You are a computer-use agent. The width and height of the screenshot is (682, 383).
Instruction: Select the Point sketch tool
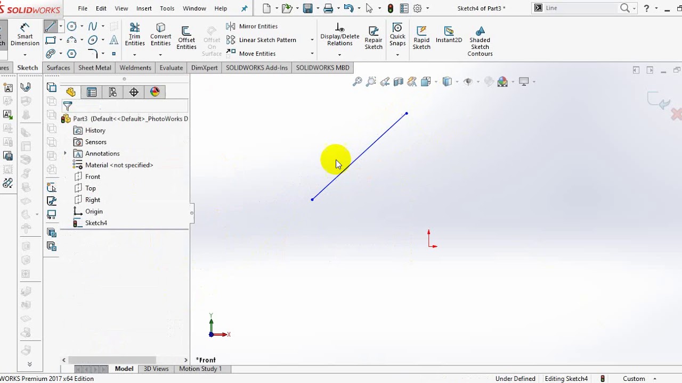coord(113,54)
